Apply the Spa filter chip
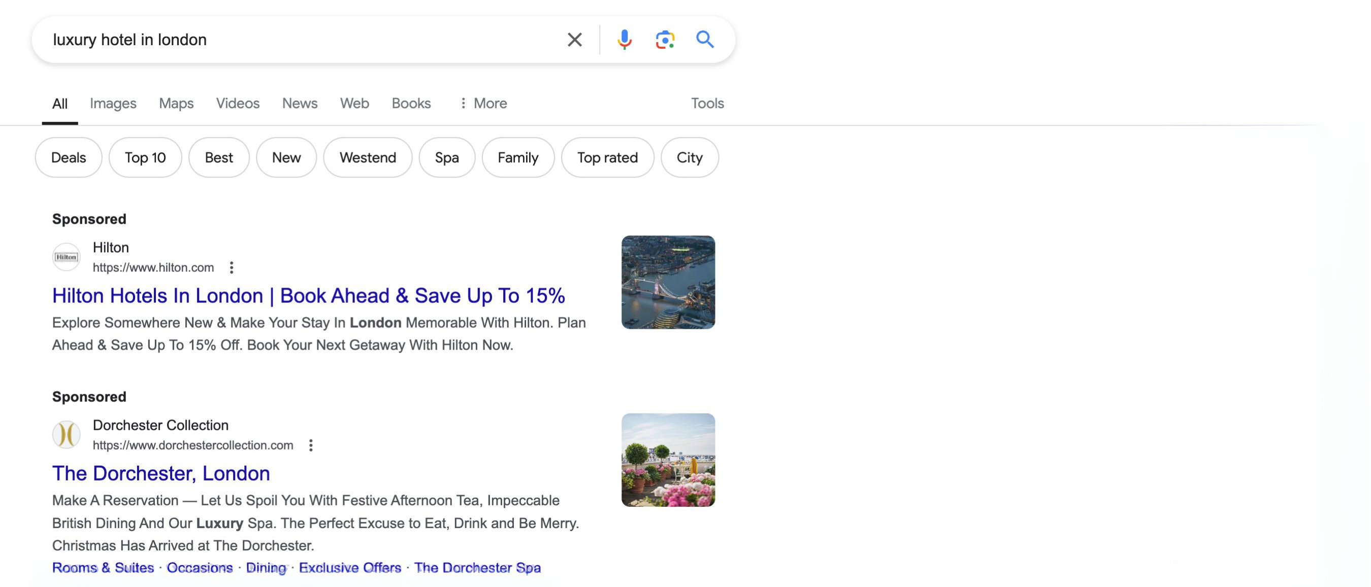This screenshot has height=587, width=1371. (446, 157)
